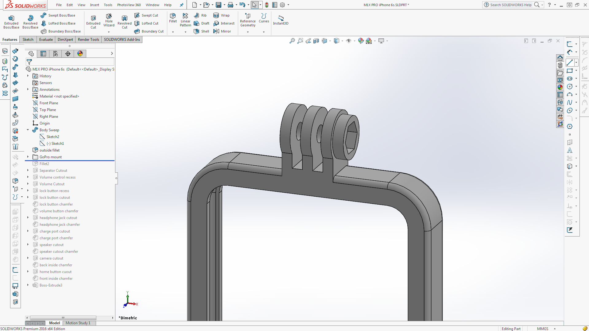Open the Insert menu
589x331 pixels.
click(95, 5)
